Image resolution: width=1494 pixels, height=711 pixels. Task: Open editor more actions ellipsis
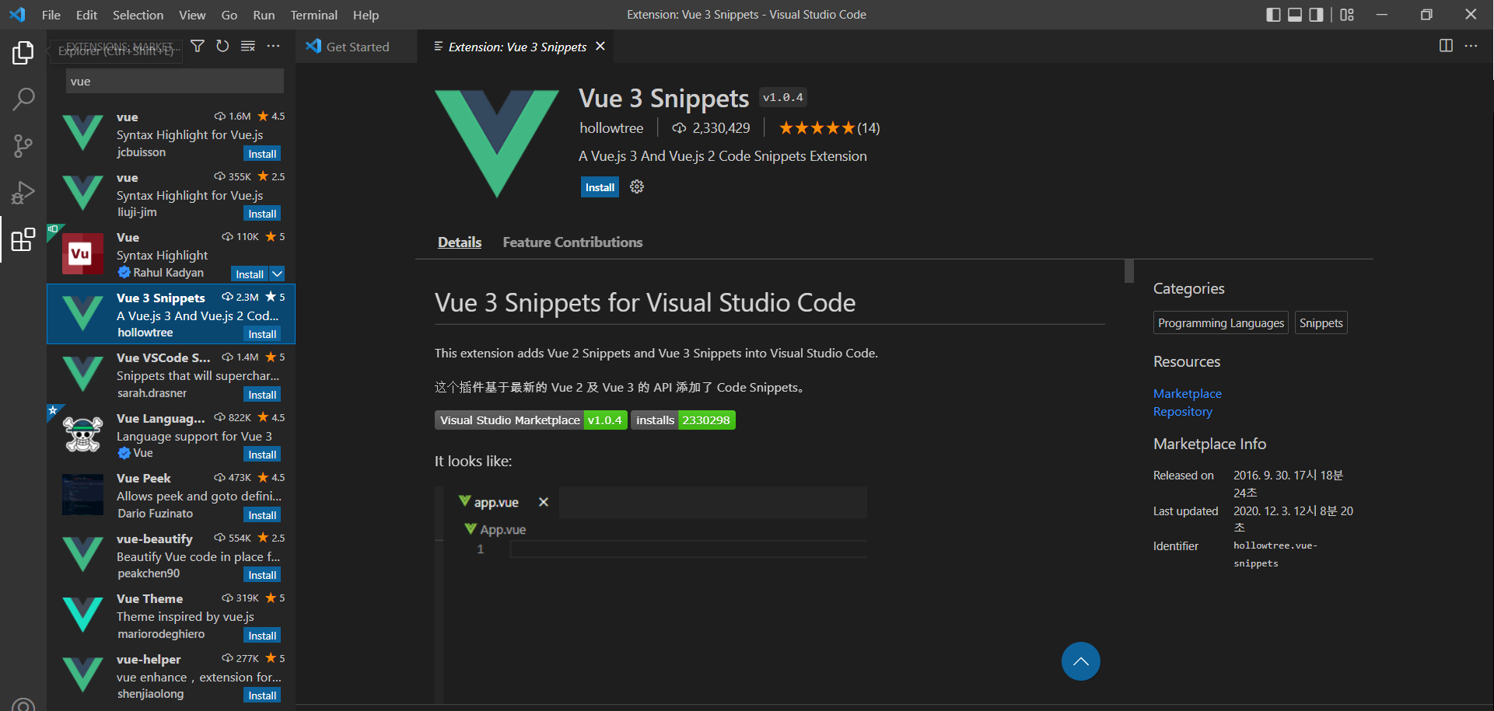tap(1471, 46)
